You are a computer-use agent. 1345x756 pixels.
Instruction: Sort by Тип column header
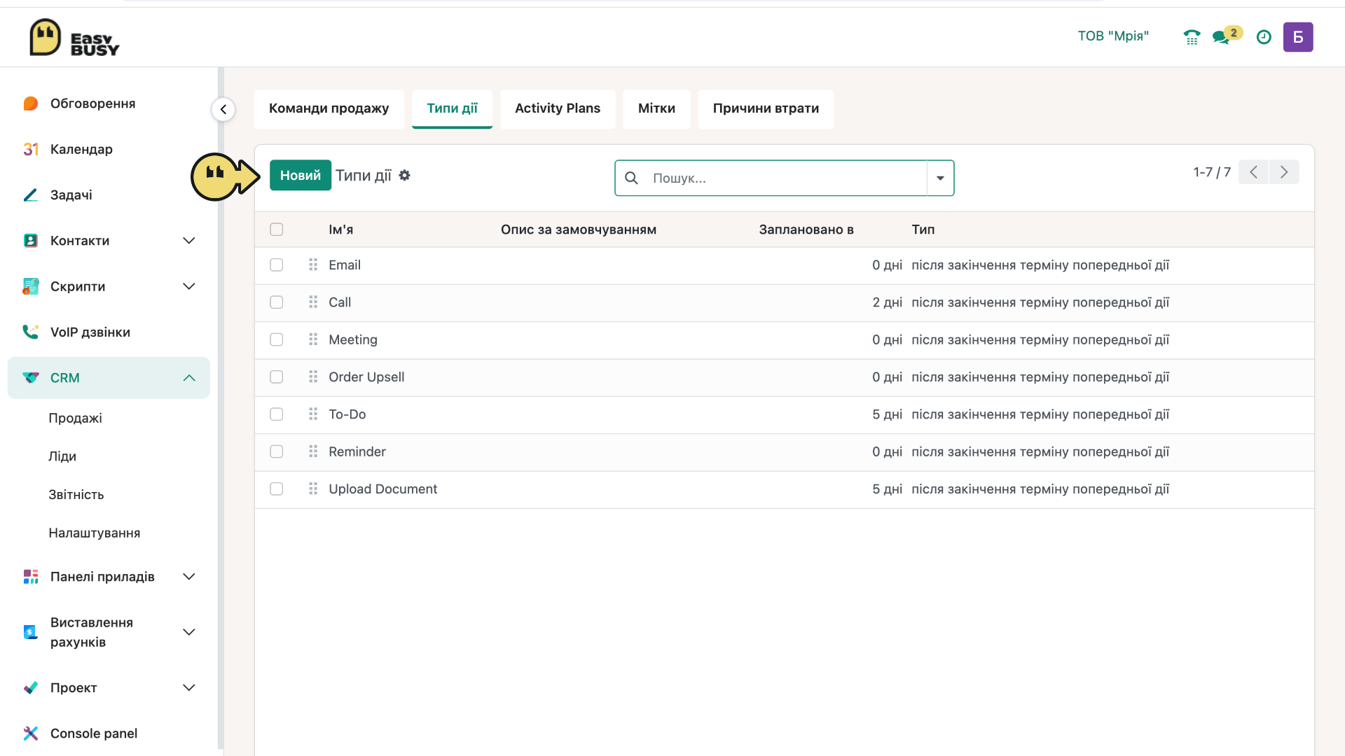pyautogui.click(x=923, y=230)
